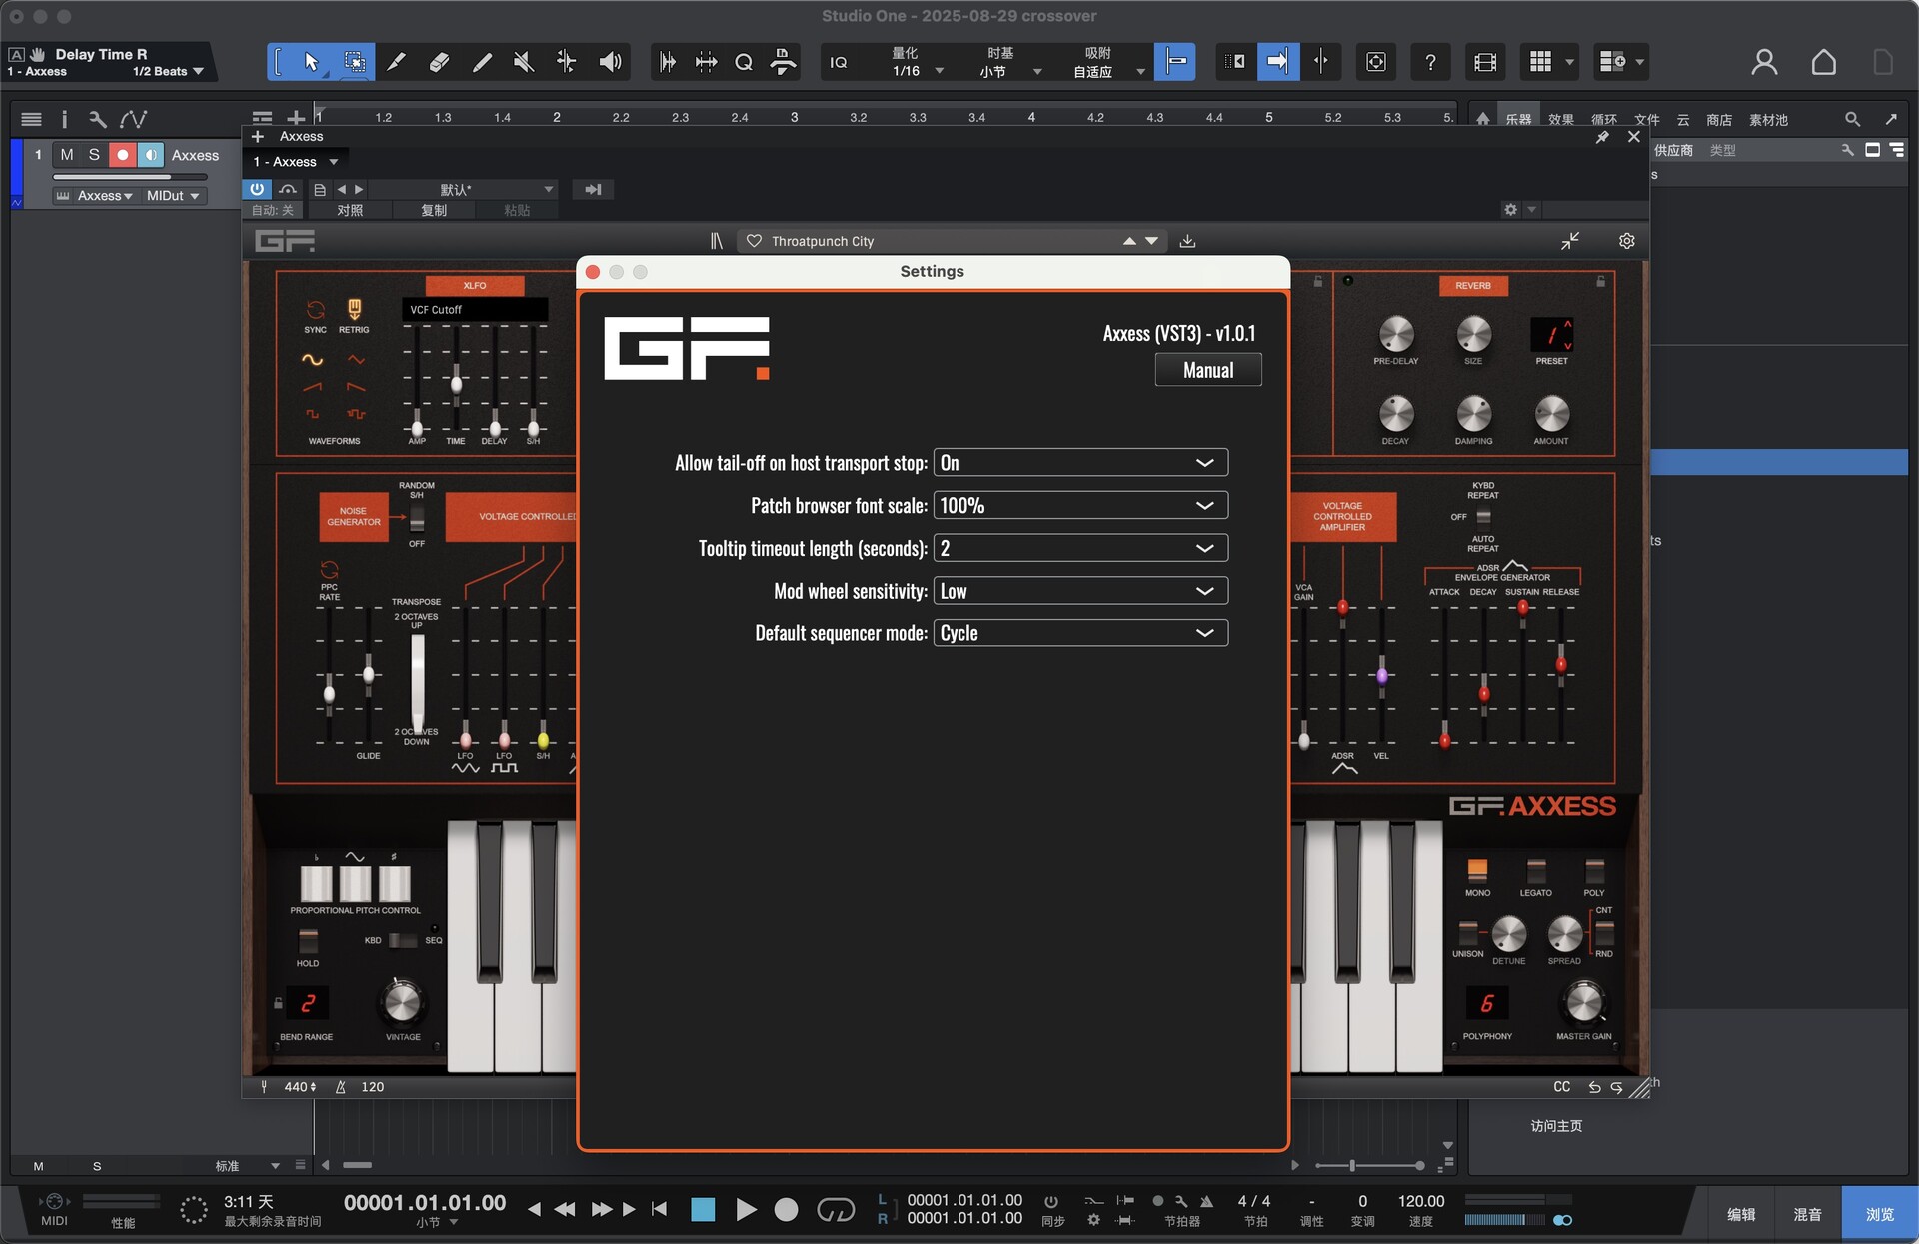The image size is (1919, 1244).
Task: Select the Eraser tool
Action: (x=438, y=62)
